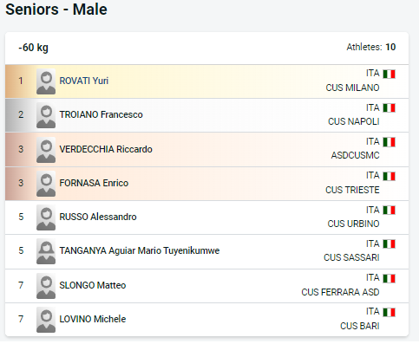This screenshot has height=344, width=419.
Task: Open TROIANO Francesco name link
Action: point(101,114)
